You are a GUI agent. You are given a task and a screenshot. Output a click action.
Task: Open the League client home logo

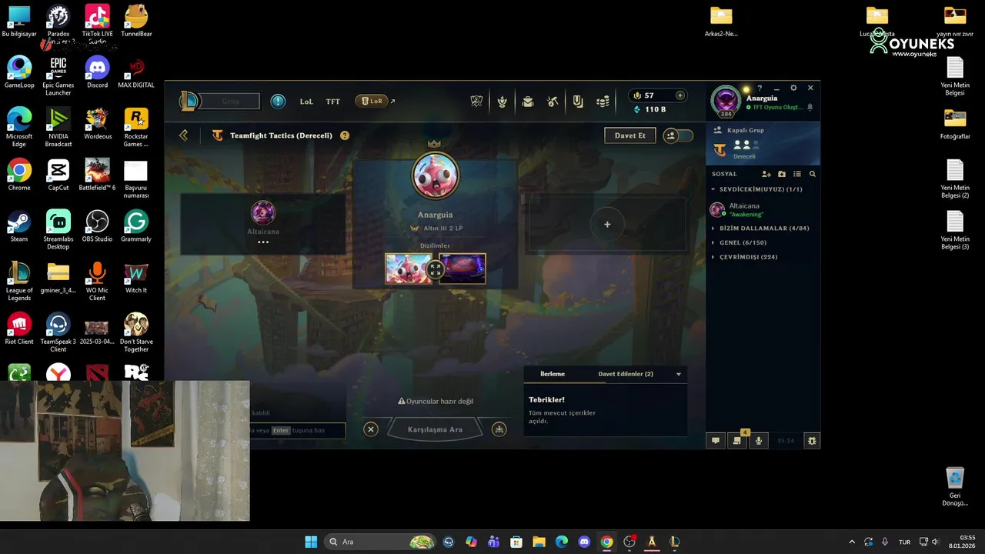pyautogui.click(x=189, y=101)
